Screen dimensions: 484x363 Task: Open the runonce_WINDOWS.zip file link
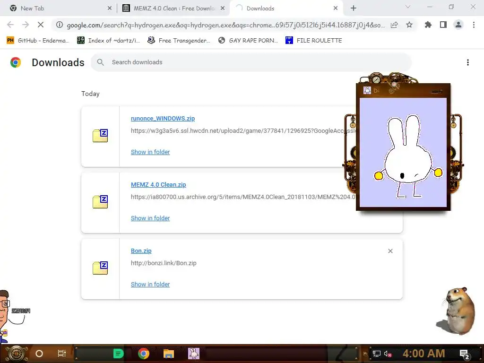163,119
